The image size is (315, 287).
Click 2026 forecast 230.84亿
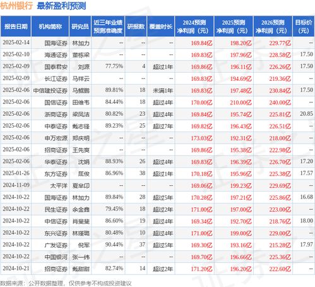click(x=280, y=90)
